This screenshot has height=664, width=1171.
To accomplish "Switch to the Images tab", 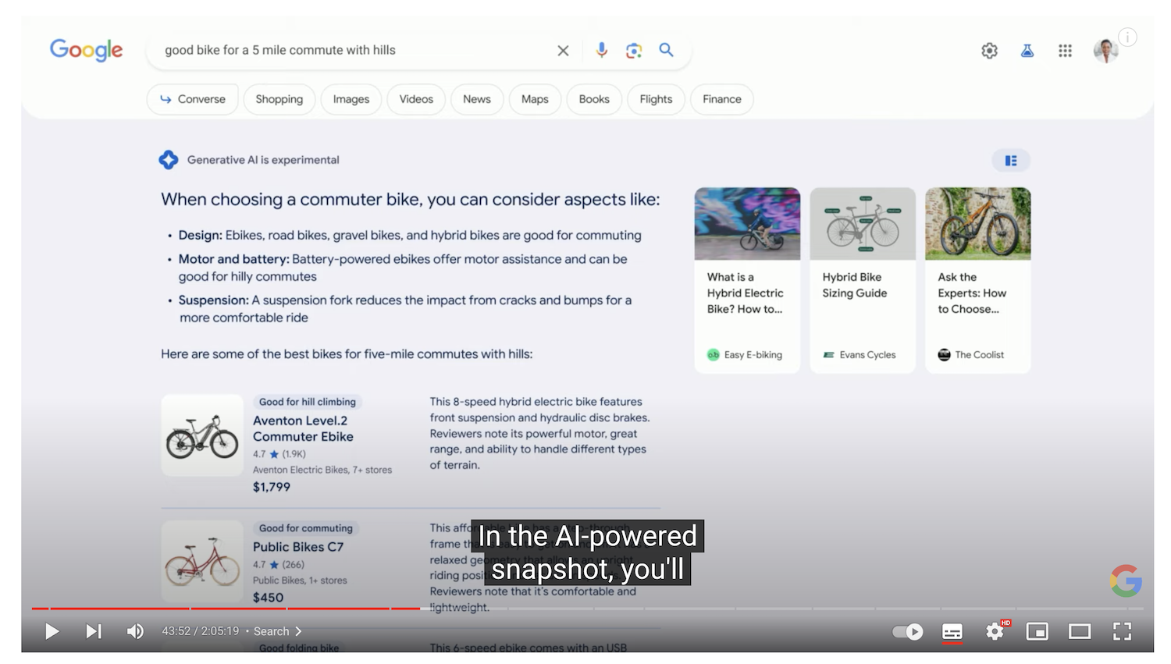I will point(351,99).
